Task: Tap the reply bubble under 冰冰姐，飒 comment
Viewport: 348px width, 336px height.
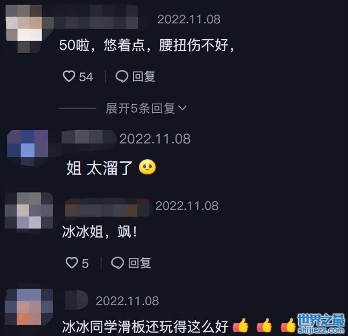Action: coord(117,263)
